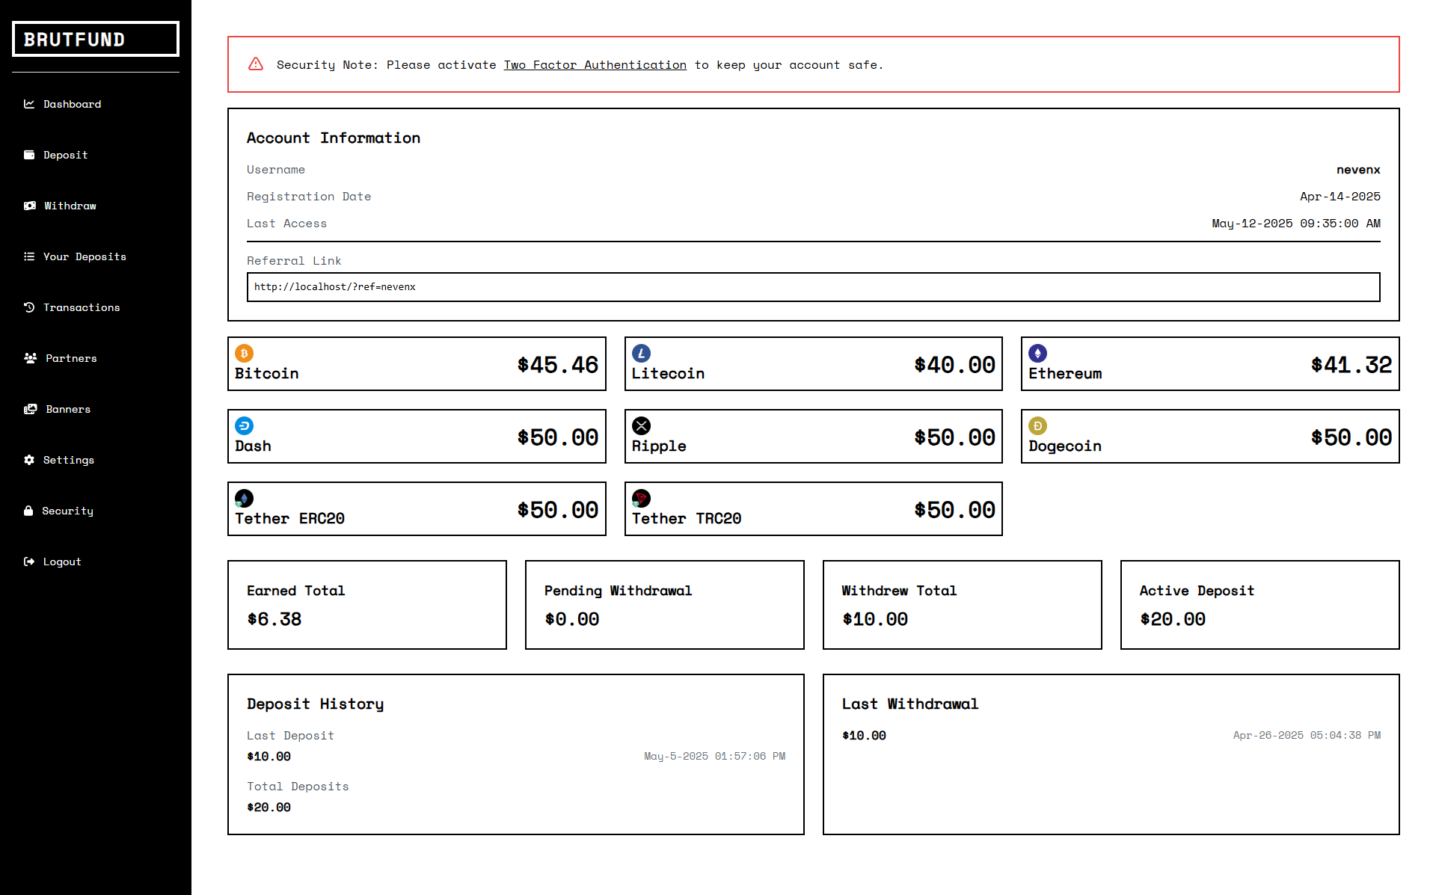The width and height of the screenshot is (1436, 895).
Task: Click the Dash balance $50.00
Action: [557, 437]
